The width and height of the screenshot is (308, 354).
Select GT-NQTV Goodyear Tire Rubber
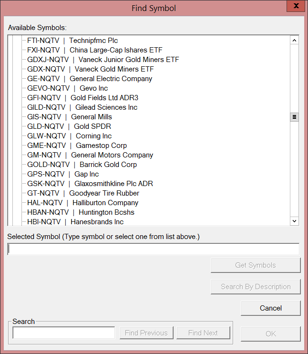(83, 193)
